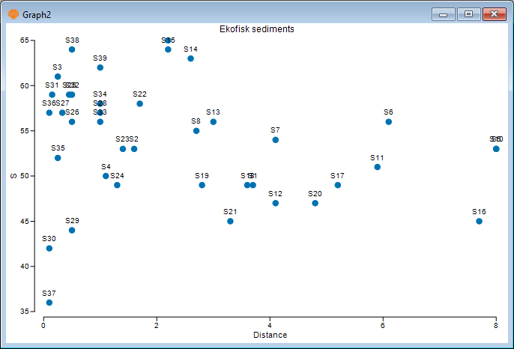Image resolution: width=514 pixels, height=349 pixels.
Task: Select the S6 data point
Action: 388,121
